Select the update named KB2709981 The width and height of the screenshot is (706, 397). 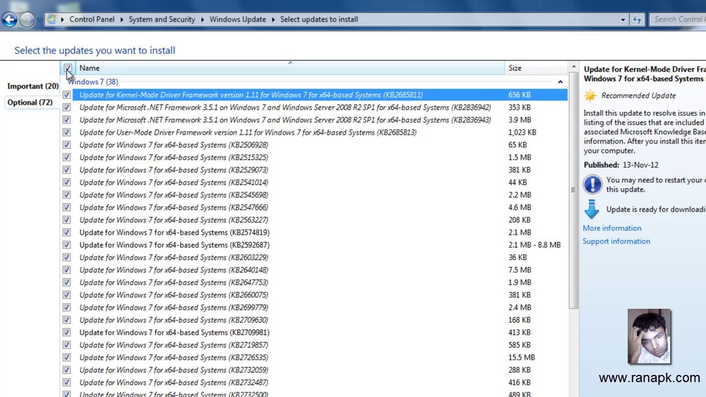tap(174, 332)
